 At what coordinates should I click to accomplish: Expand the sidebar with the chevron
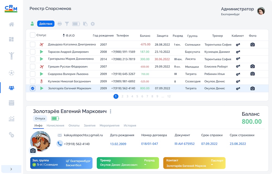(11, 169)
